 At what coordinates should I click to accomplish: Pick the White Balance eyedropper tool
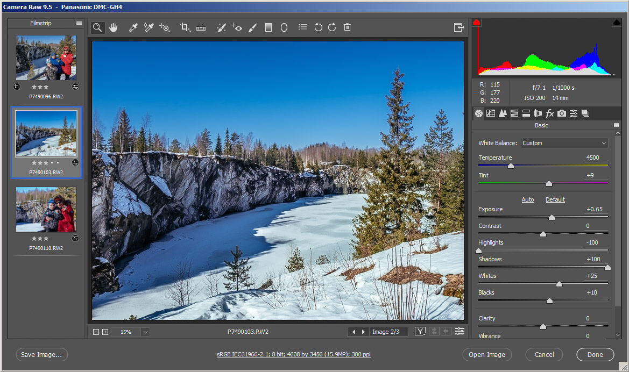(133, 27)
